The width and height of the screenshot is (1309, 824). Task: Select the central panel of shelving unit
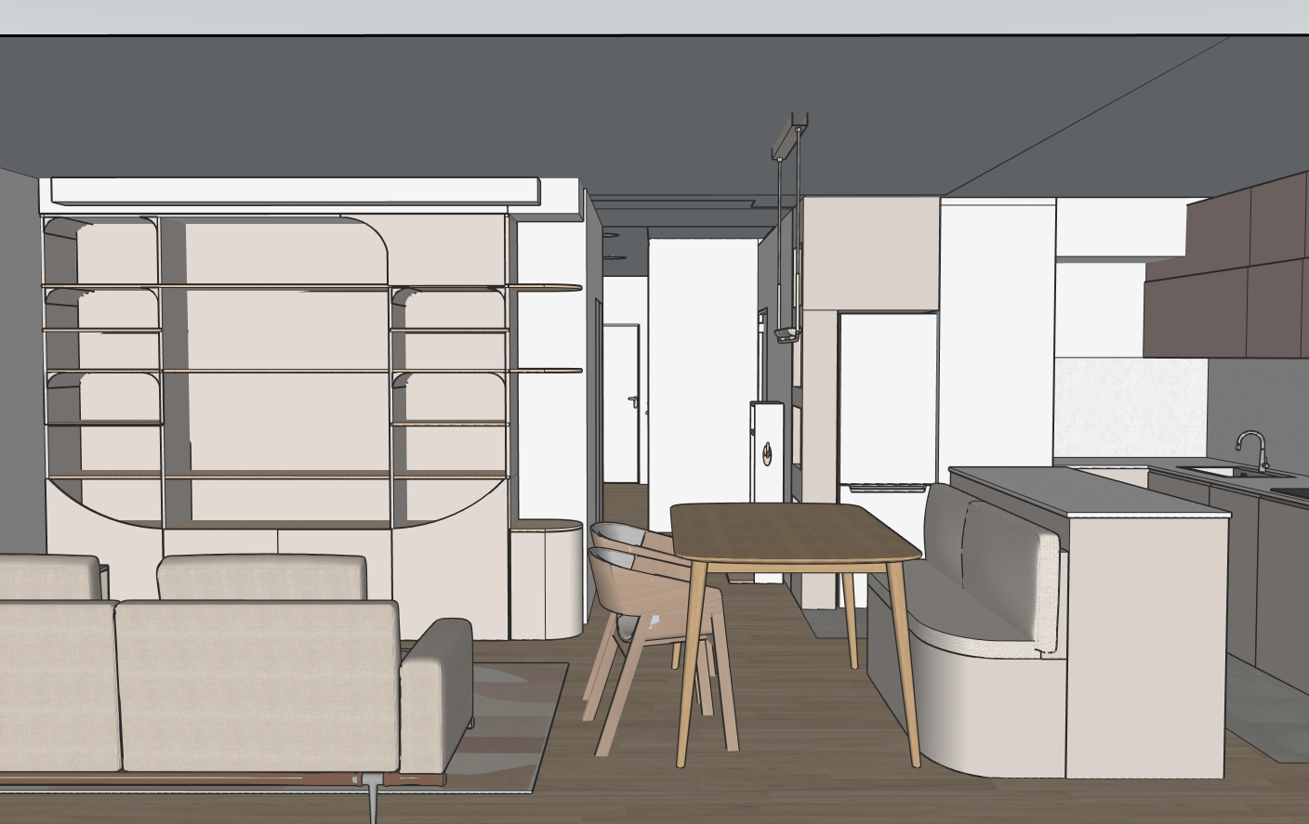[279, 372]
